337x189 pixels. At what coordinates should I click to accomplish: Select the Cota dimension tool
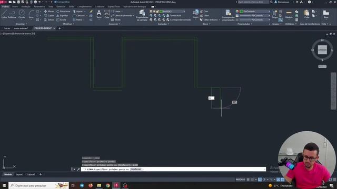(x=106, y=14)
